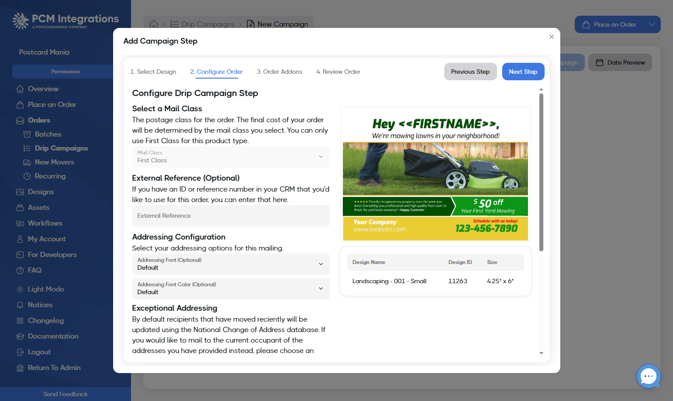Click the Designs image icon
Screen dimensions: 673x401
20,192
